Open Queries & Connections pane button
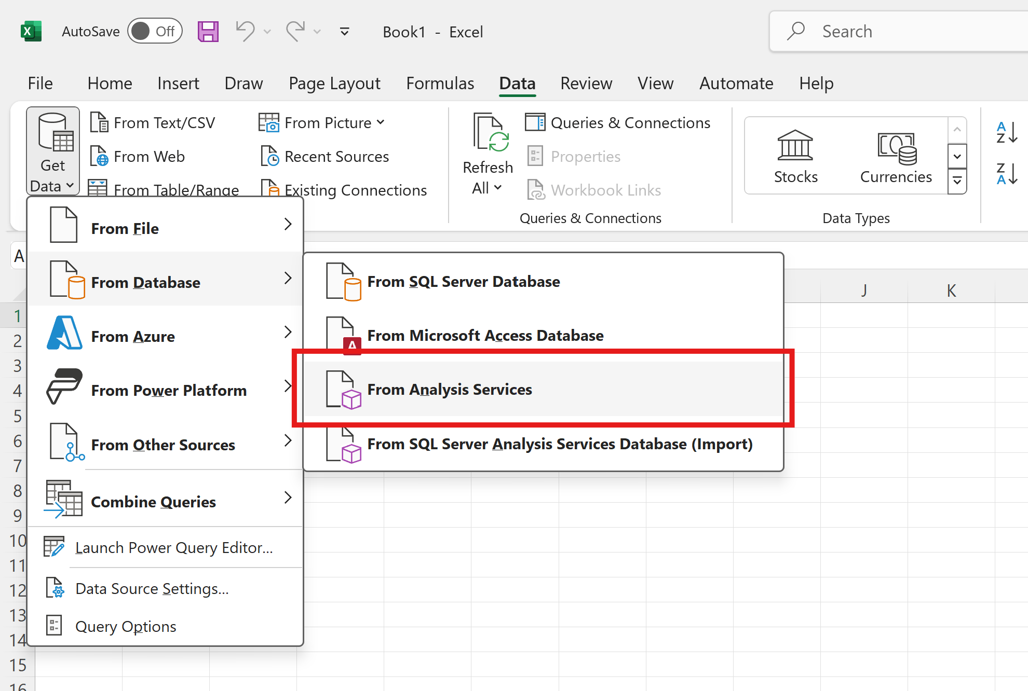 pos(618,123)
